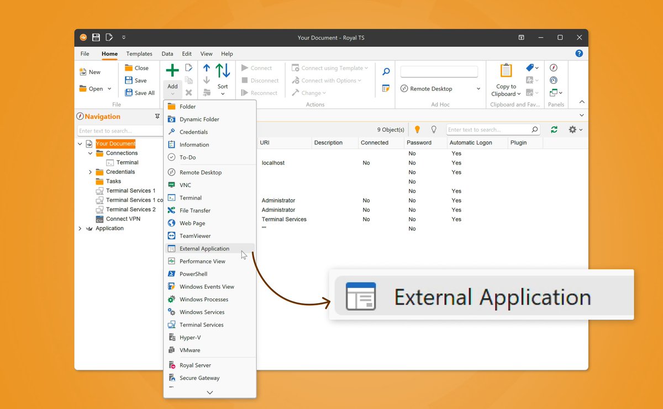
Task: Click the compass Navigation panel icon
Action: click(554, 67)
